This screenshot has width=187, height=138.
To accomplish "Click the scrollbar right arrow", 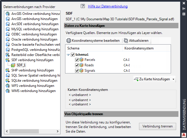I will 58,131.
